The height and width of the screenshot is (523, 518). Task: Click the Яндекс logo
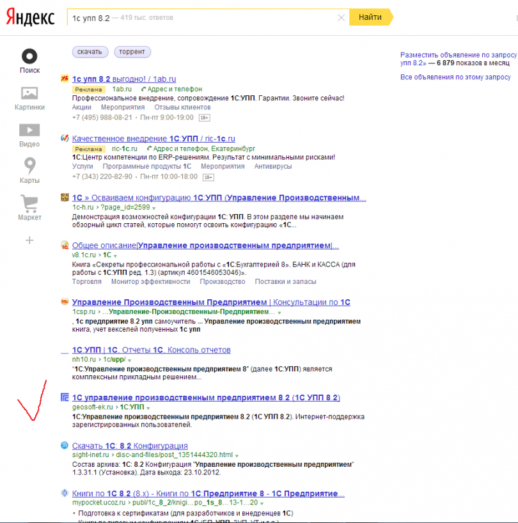tap(30, 17)
